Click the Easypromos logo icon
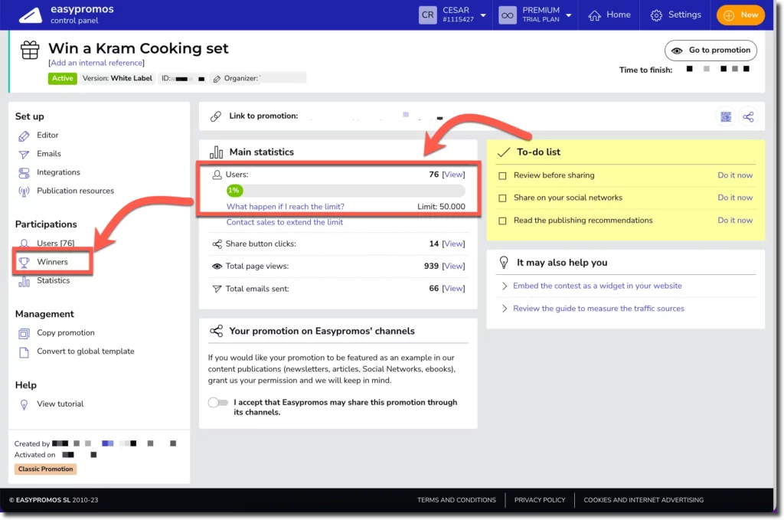 [x=31, y=15]
